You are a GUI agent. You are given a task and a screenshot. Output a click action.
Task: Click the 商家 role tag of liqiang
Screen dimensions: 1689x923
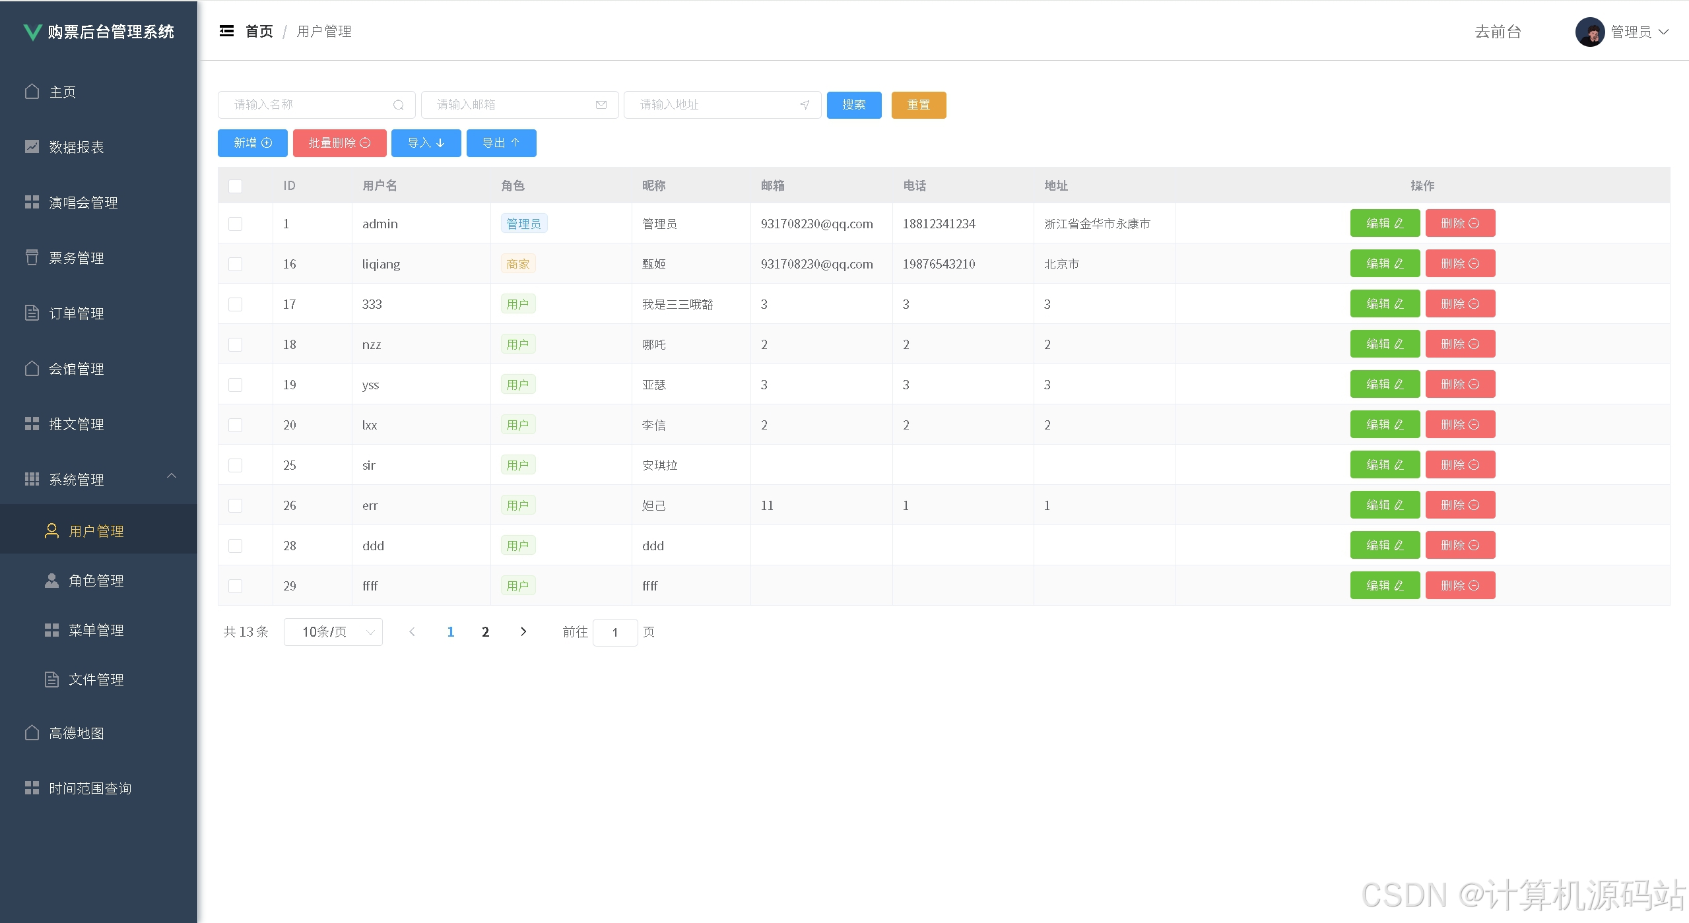518,264
